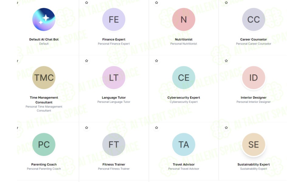Mark Language Tutor as favorite via star

87,61
